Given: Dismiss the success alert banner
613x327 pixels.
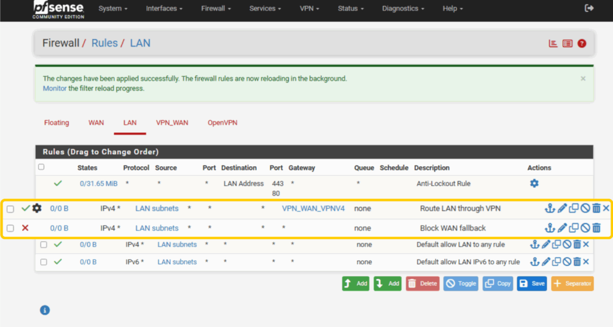Looking at the screenshot, I should [583, 78].
